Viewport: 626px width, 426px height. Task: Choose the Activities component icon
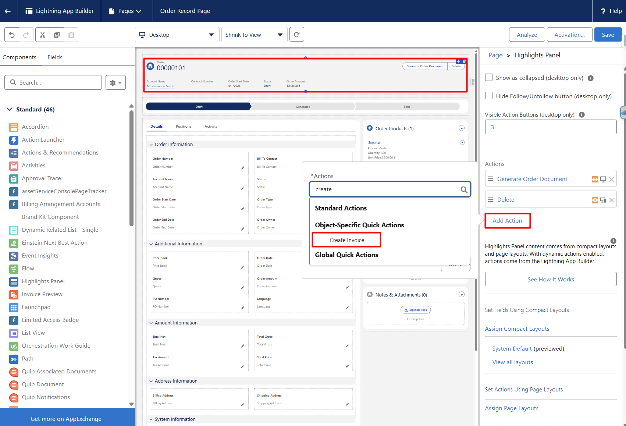[14, 166]
